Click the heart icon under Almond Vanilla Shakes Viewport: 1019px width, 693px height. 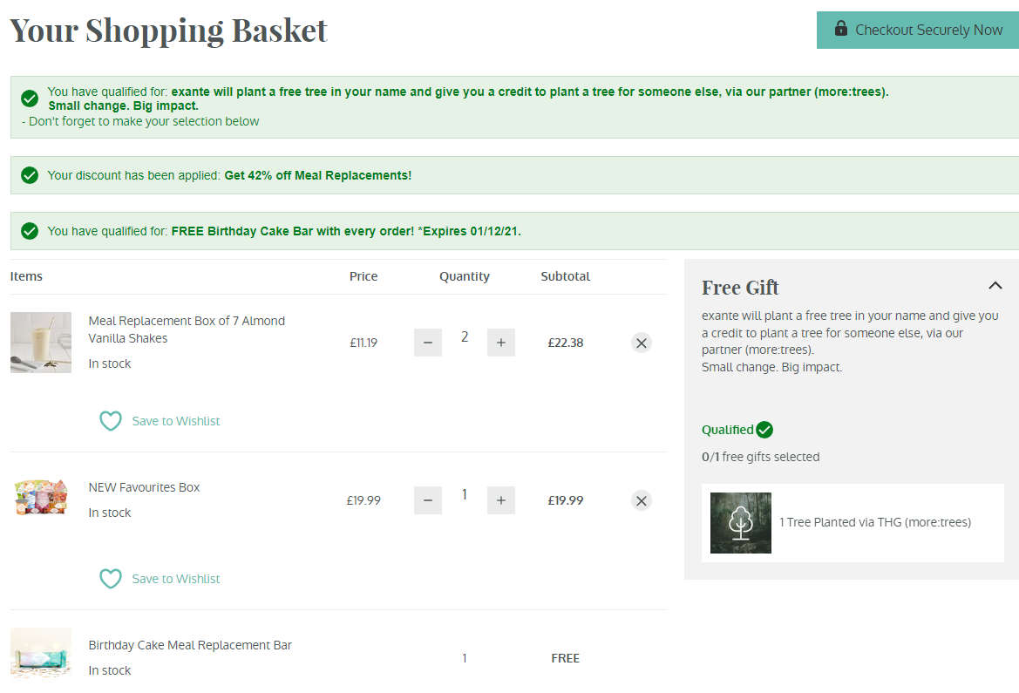click(x=111, y=421)
